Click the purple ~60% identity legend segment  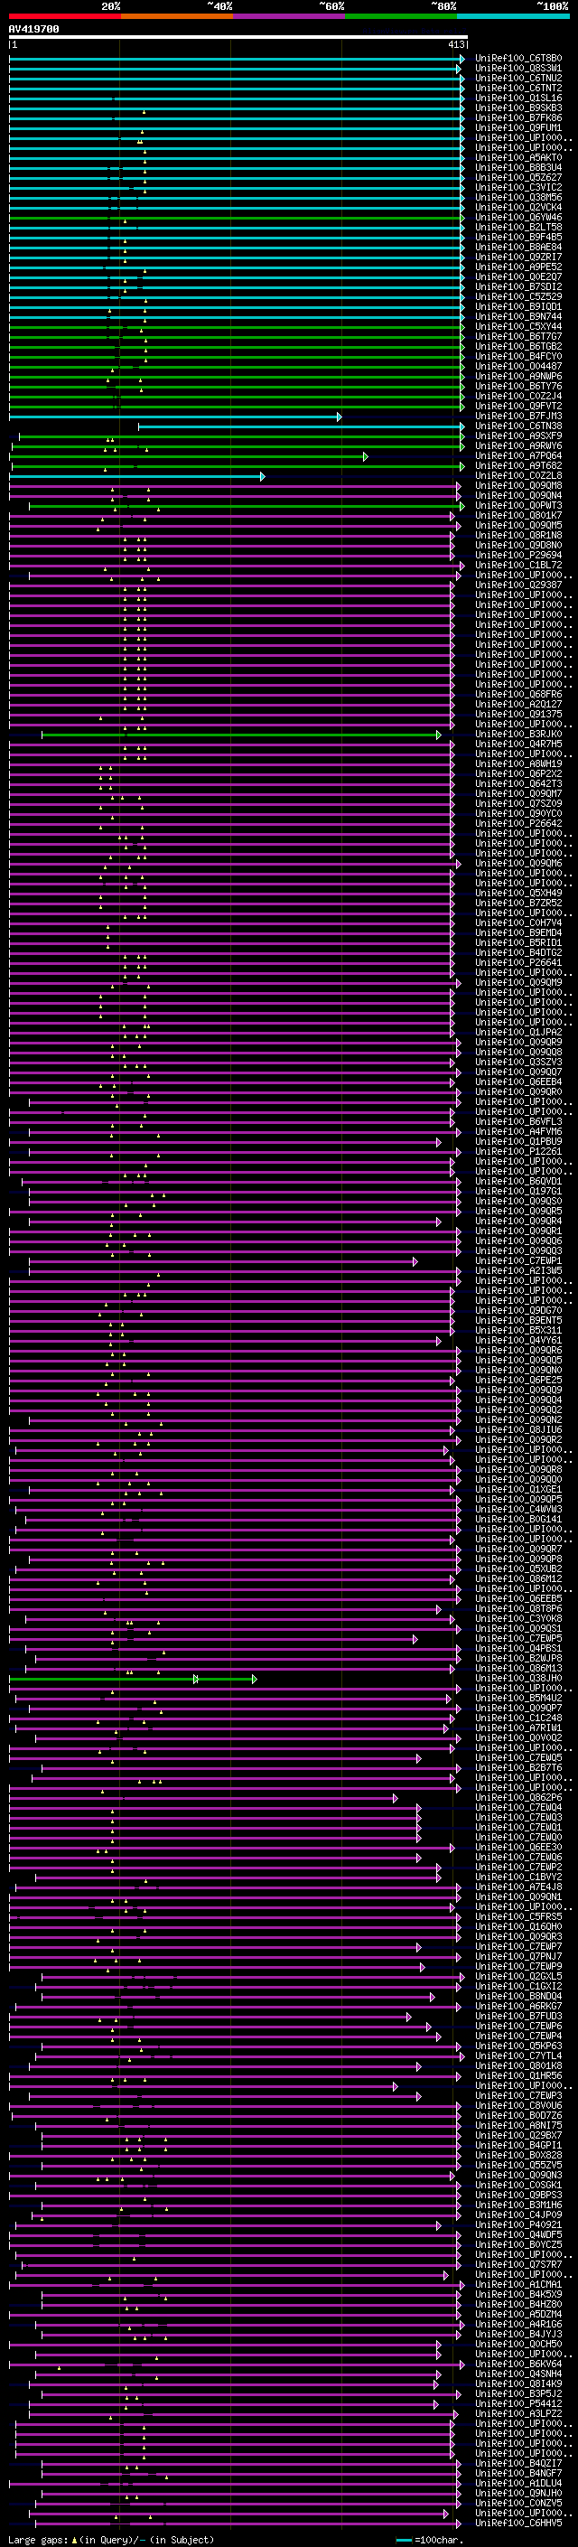(x=290, y=17)
